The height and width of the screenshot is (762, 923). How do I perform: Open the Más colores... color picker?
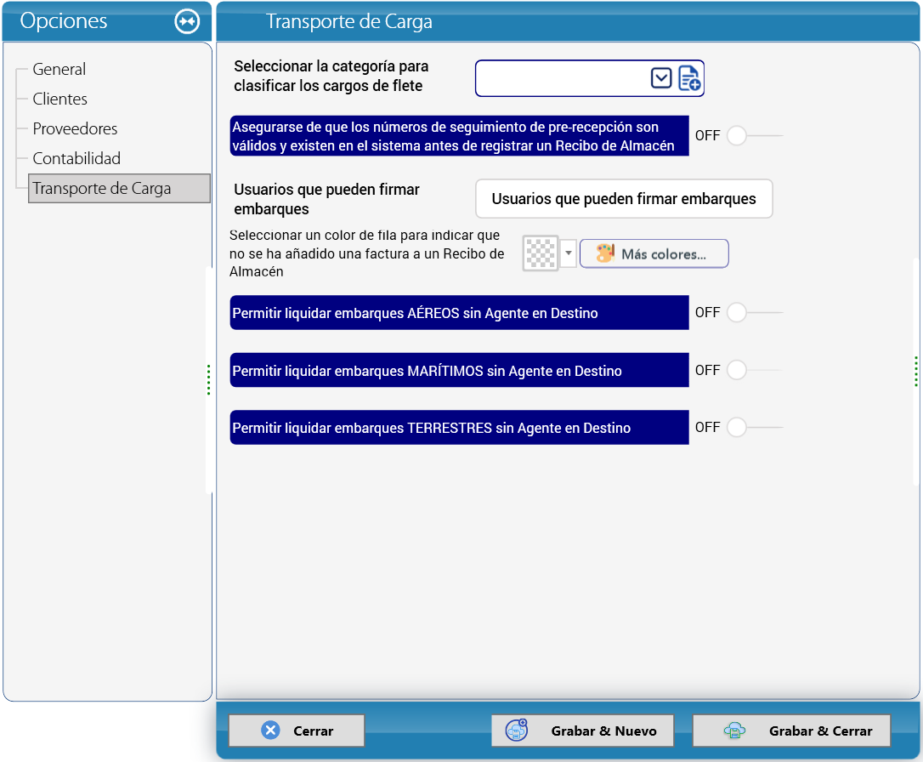(x=654, y=253)
